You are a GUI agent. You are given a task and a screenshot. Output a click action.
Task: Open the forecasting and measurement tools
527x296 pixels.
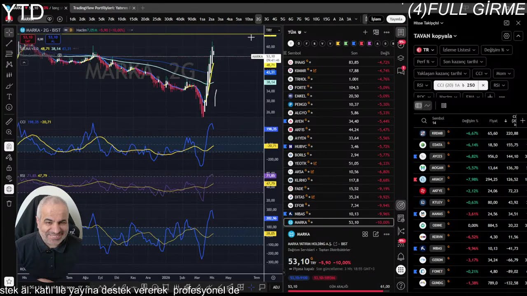[9, 75]
